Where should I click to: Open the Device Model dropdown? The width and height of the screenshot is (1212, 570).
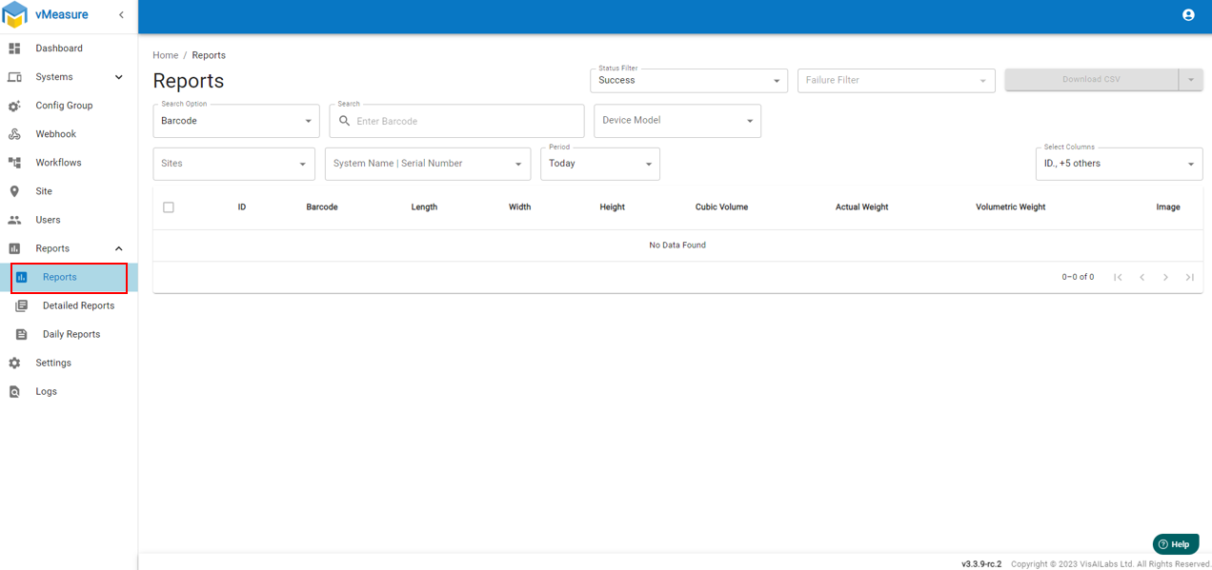tap(677, 121)
